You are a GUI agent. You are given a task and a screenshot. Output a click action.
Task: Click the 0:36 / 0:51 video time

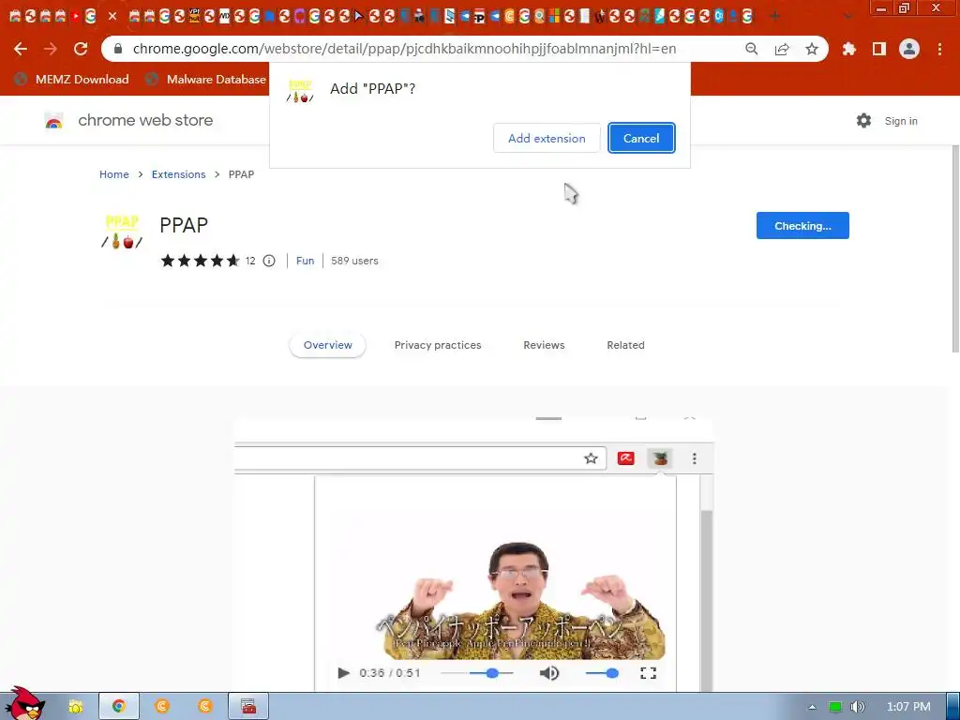pos(390,673)
